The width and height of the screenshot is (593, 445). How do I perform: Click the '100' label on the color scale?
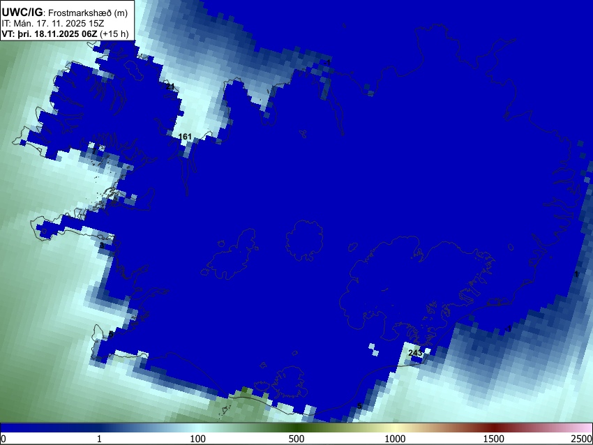[x=197, y=439]
